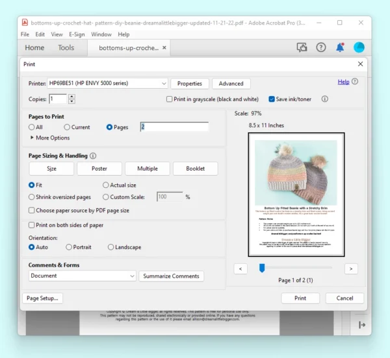Open the Printer dropdown list

click(x=107, y=84)
